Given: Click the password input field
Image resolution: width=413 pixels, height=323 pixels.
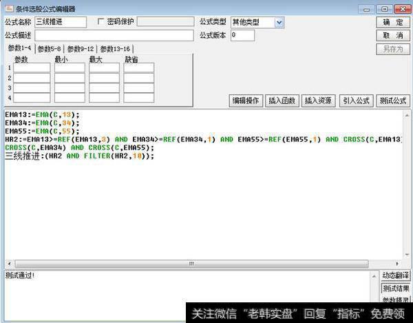Looking at the screenshot, I should point(165,21).
